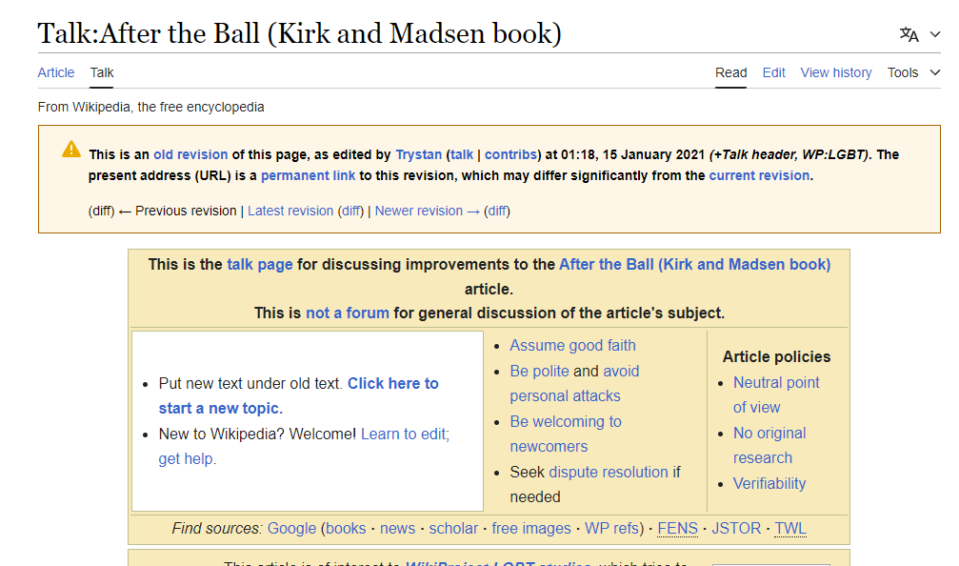Open the Verifiability policy link
This screenshot has width=959, height=566.
(x=769, y=484)
